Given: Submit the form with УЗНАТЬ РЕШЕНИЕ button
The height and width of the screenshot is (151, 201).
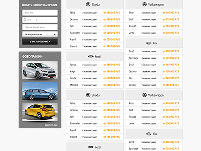Looking at the screenshot, I should pyautogui.click(x=40, y=42).
